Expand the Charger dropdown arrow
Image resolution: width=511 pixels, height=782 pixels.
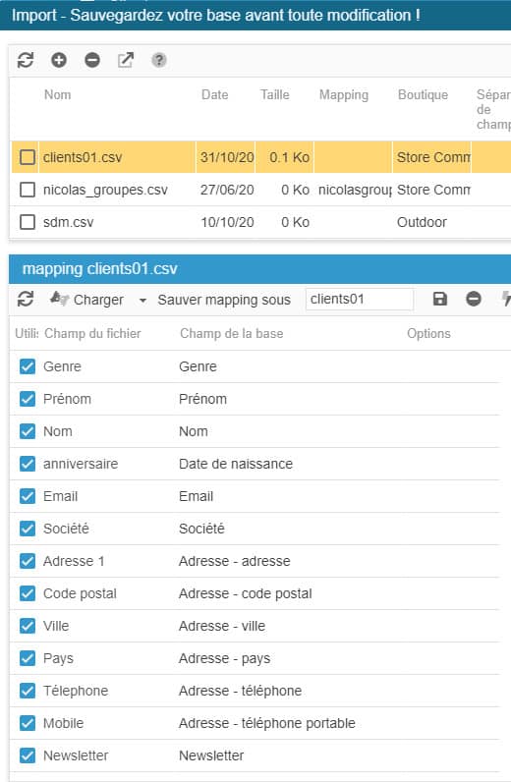[142, 301]
